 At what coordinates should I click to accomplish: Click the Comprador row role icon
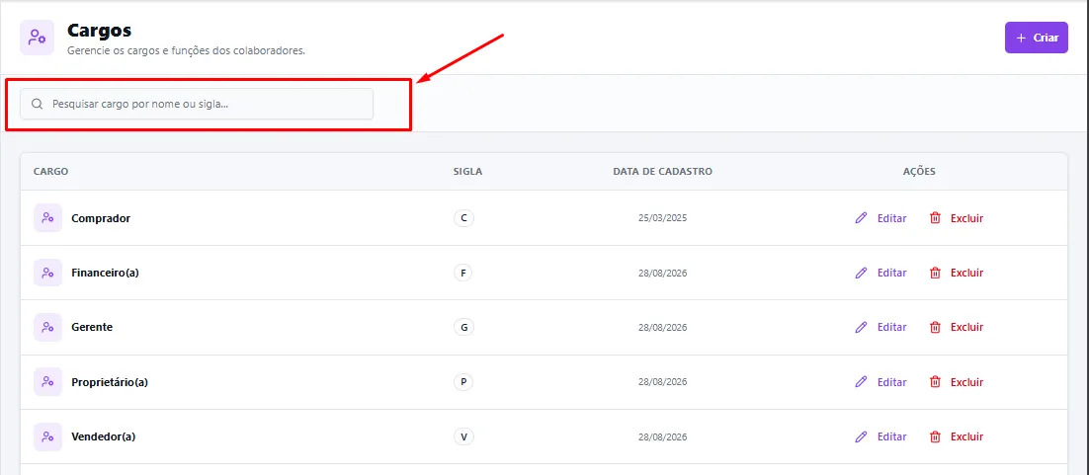[47, 218]
